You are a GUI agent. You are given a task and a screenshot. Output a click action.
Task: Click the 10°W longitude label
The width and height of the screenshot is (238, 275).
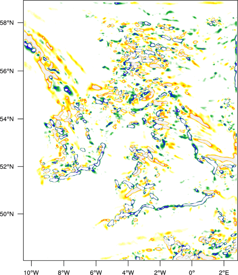(31, 272)
